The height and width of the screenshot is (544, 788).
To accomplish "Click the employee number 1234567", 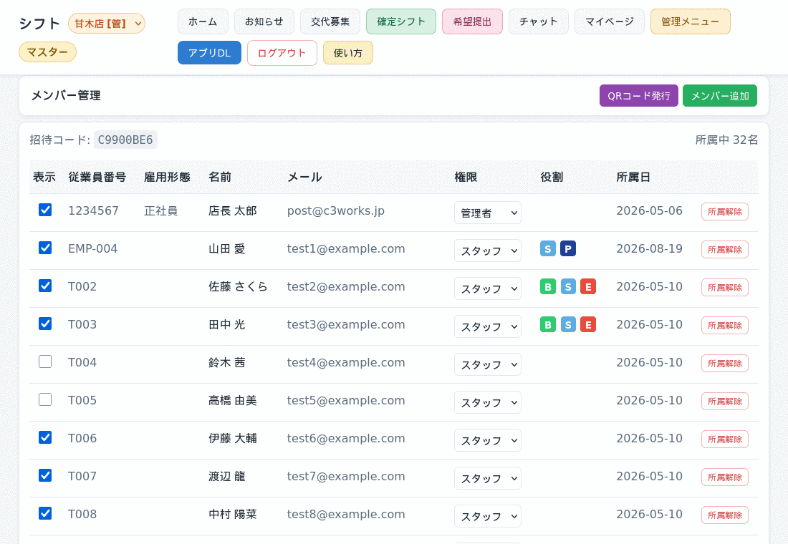I will coord(93,210).
